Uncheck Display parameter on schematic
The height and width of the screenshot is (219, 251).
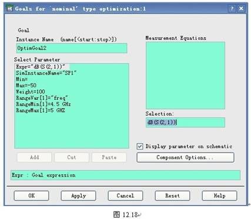pyautogui.click(x=140, y=146)
